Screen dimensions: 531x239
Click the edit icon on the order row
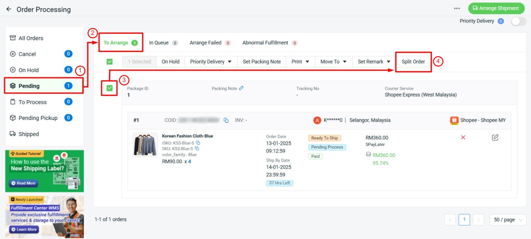495,138
